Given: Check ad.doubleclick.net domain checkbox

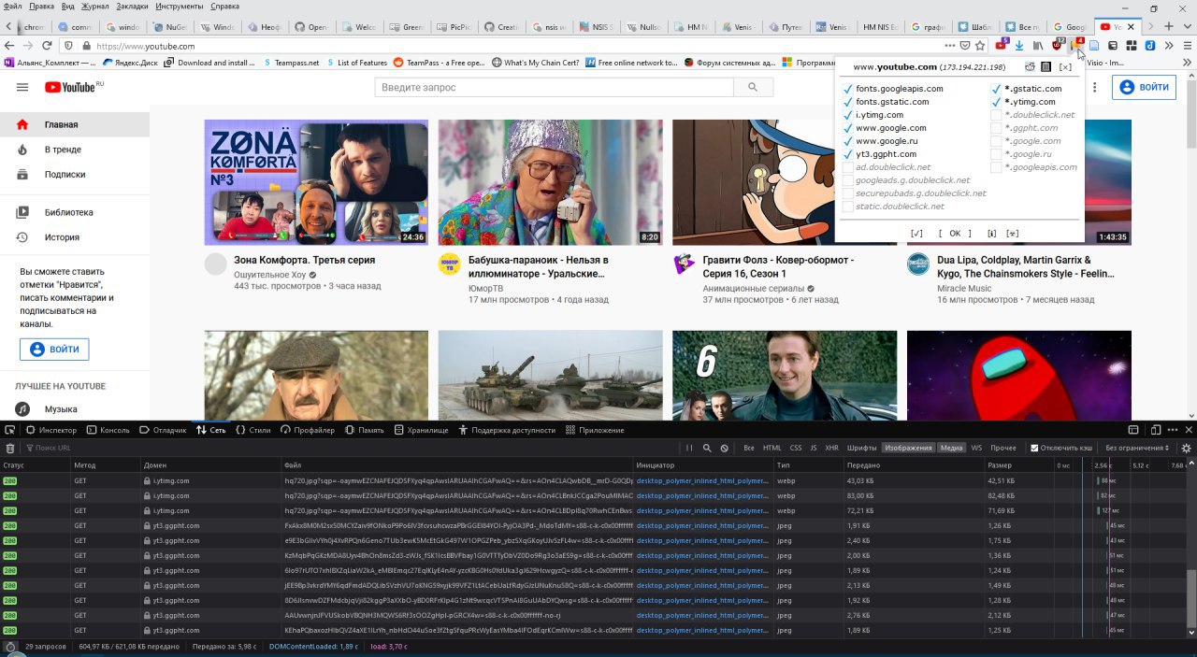Looking at the screenshot, I should coord(848,167).
